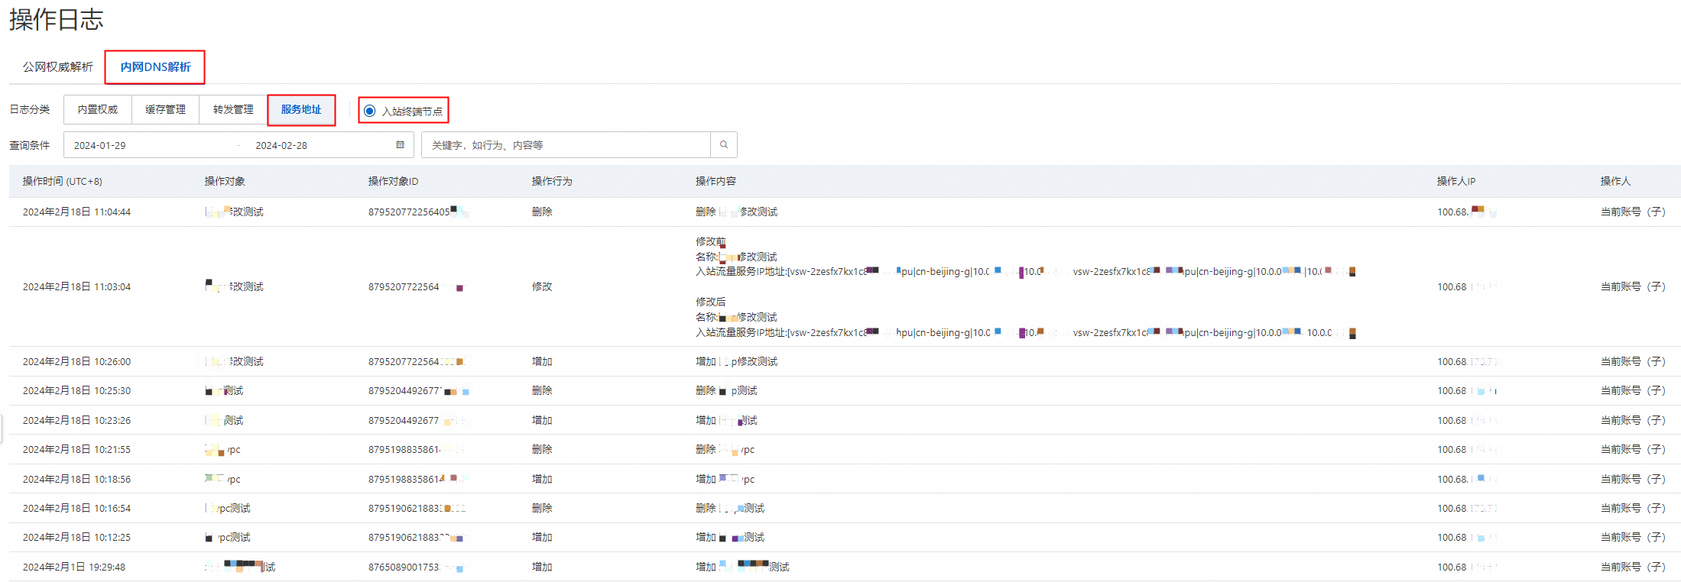Viewport: 1681px width, 582px height.
Task: Click the 操作时间 (UTC+8) column header
Action: [63, 181]
